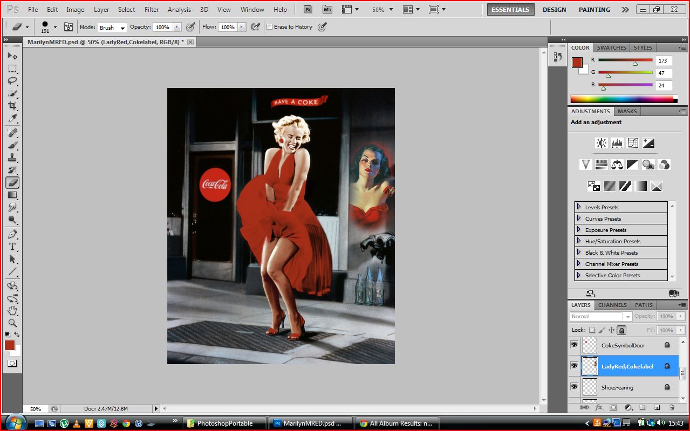Click the Chrome All Album Results taskbar button

396,423
